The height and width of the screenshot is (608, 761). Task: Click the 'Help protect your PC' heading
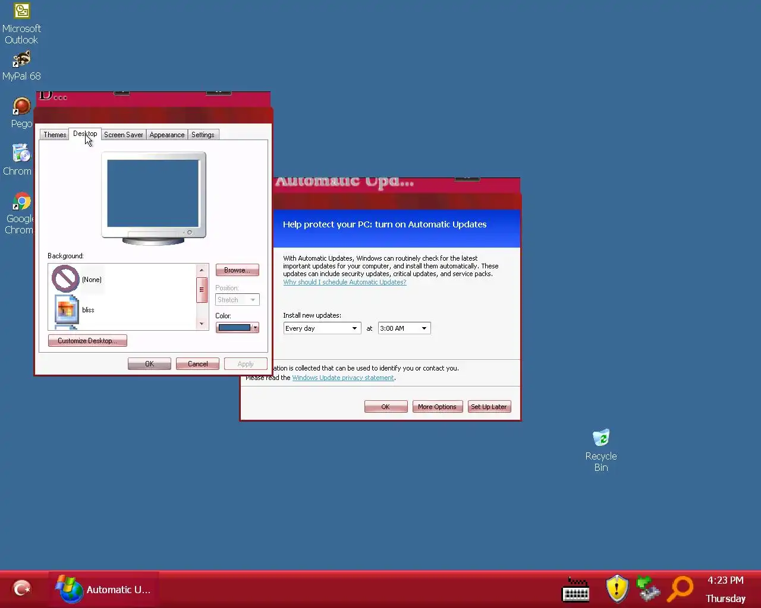tap(385, 224)
